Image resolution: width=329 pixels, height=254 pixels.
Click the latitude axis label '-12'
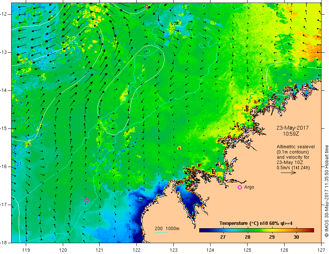(4, 14)
